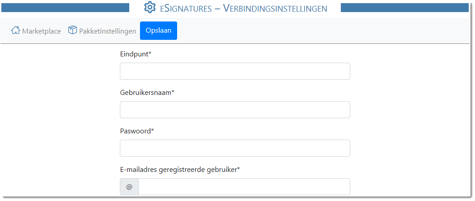This screenshot has width=475, height=201.
Task: Click the Gebruikersnaam* label
Action: pos(147,93)
